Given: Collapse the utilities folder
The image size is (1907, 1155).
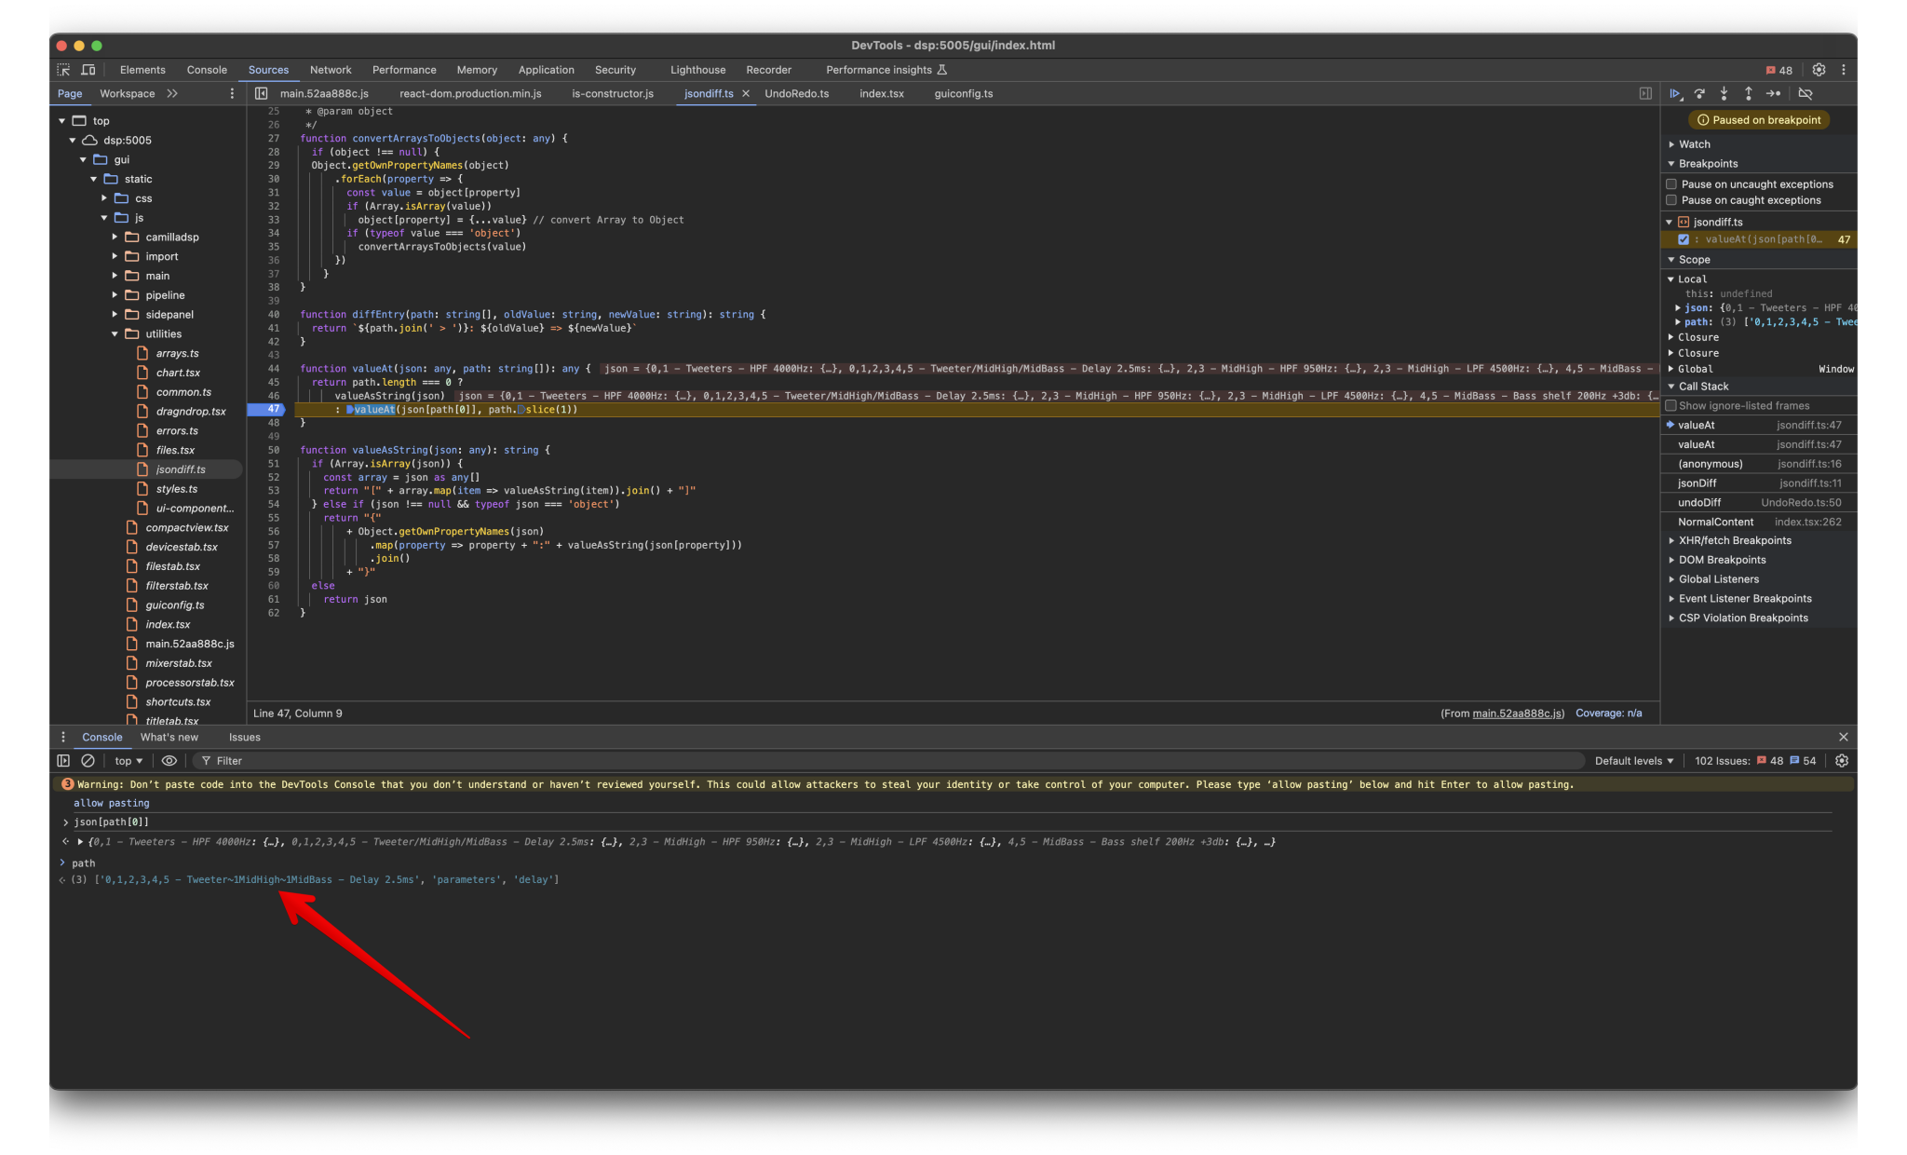Looking at the screenshot, I should tap(115, 334).
